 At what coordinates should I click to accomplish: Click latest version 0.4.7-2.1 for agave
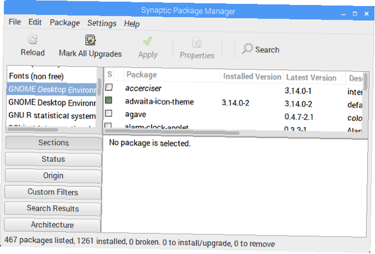[x=299, y=117]
